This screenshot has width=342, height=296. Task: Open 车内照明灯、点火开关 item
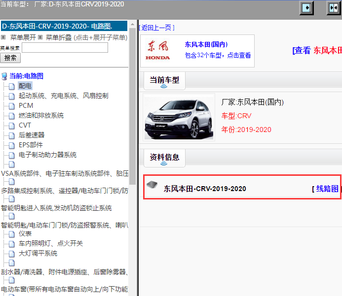point(51,243)
